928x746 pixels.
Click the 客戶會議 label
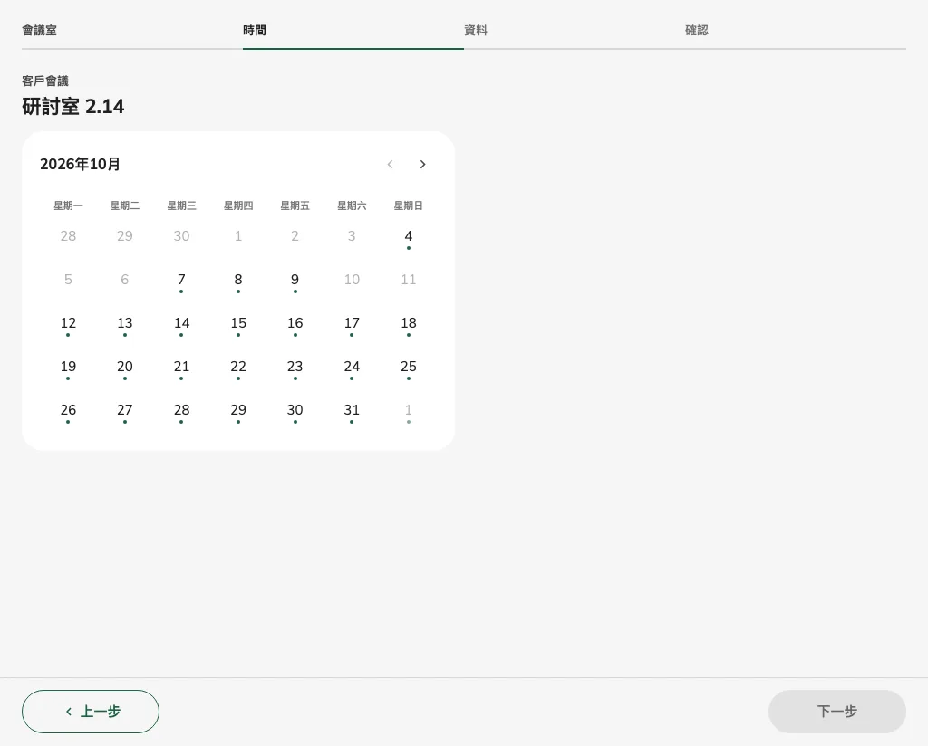pyautogui.click(x=45, y=81)
